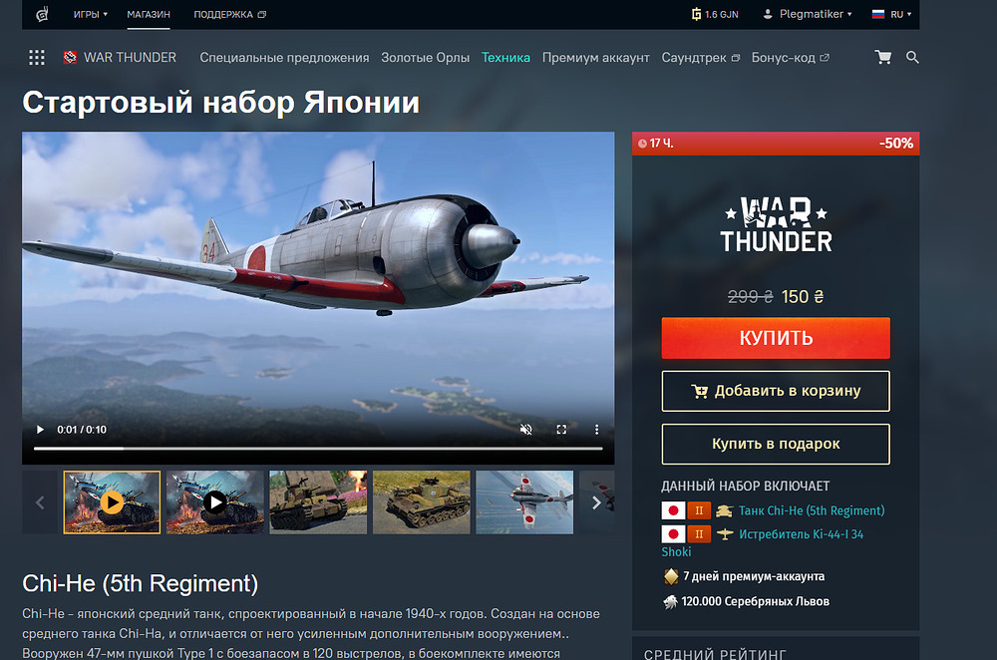Screen dimensions: 997x660
Task: Play the video with the play button
Action: click(x=40, y=430)
